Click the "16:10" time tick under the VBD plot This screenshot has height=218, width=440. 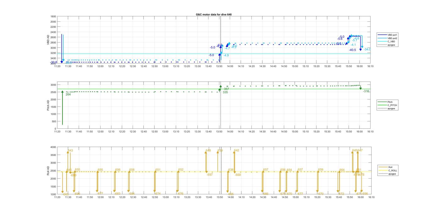coord(370,66)
